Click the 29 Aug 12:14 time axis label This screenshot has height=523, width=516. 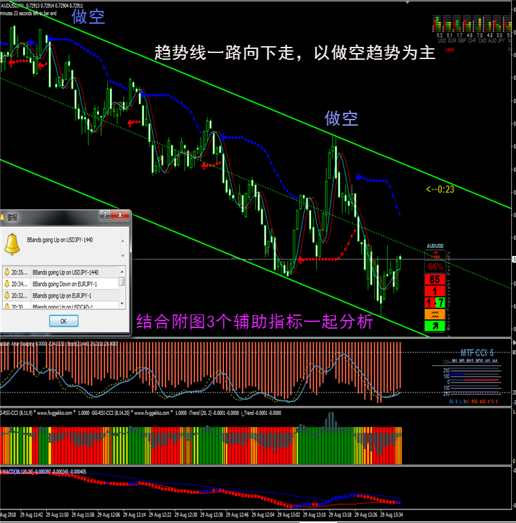134,515
